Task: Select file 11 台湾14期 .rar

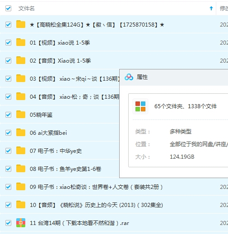Action: point(79,223)
